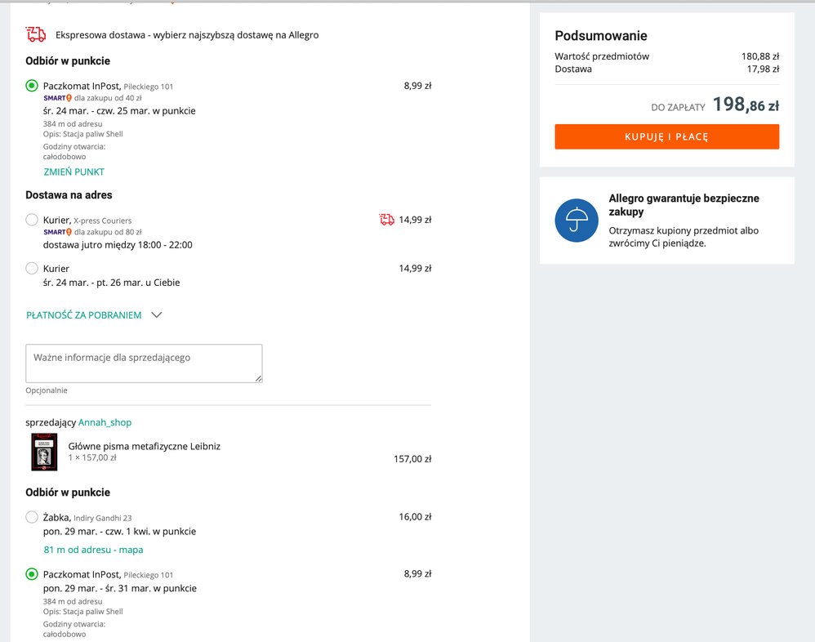Click the SMART badge under Paczkomat InPost
The height and width of the screenshot is (642, 815).
click(x=57, y=98)
